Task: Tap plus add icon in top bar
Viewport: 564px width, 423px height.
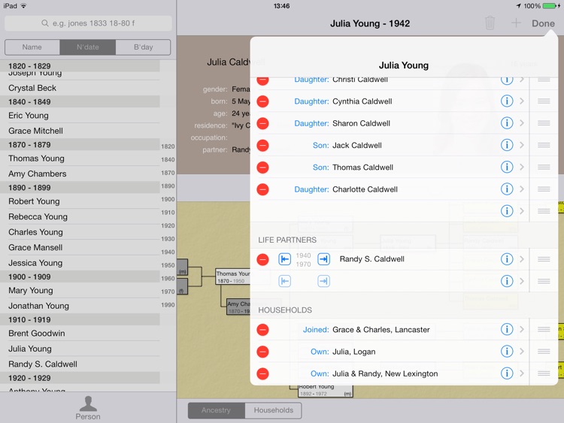Action: 516,23
